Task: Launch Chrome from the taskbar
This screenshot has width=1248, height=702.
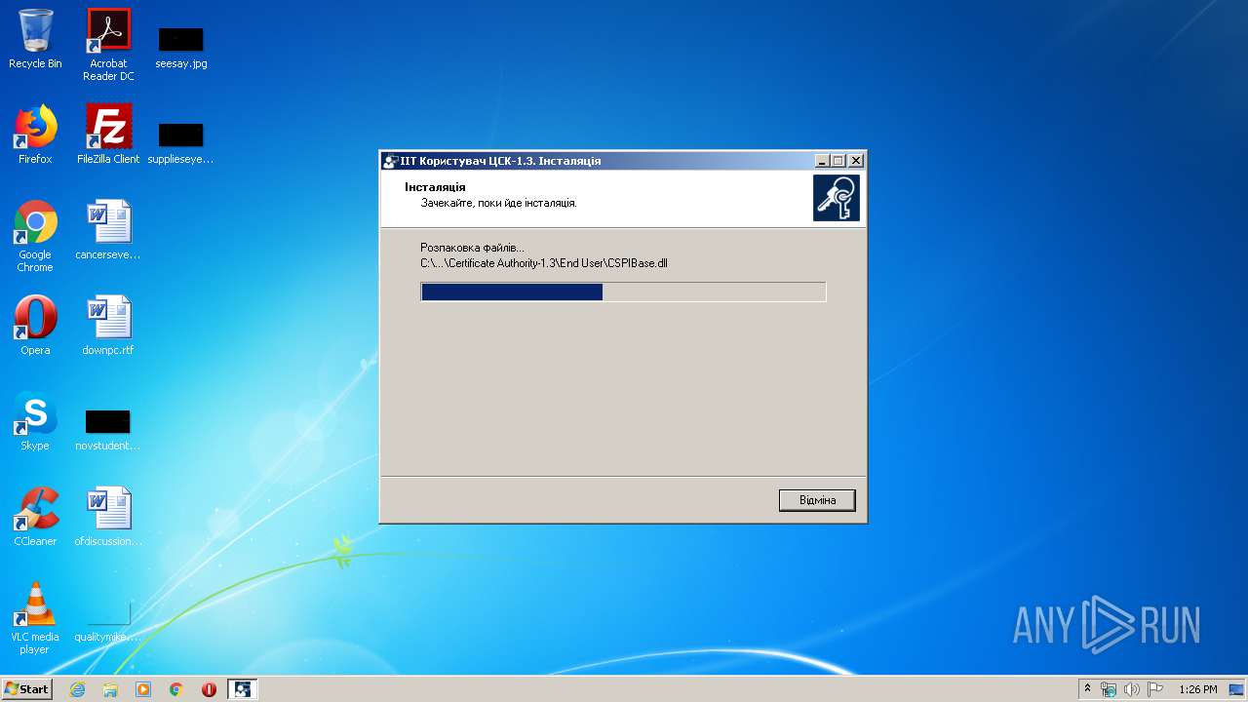Action: (x=176, y=689)
